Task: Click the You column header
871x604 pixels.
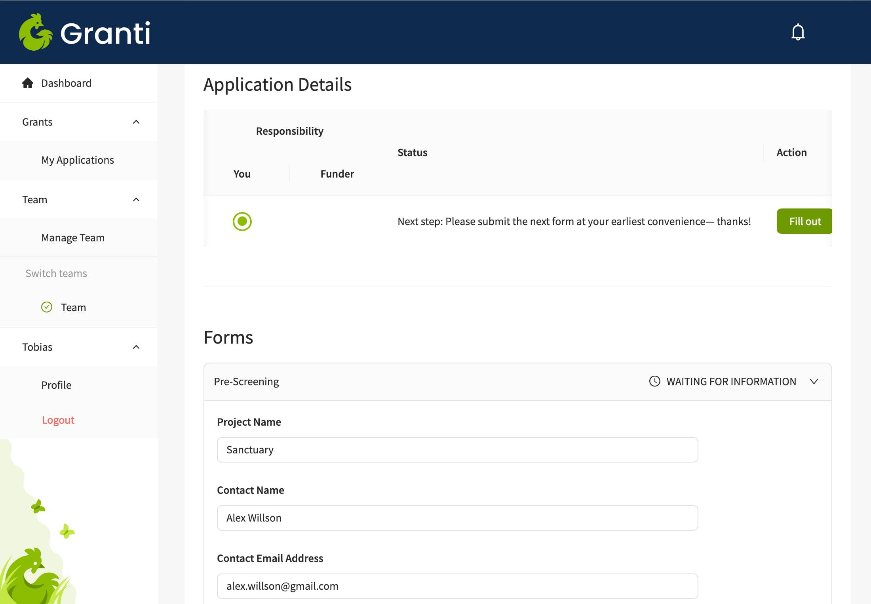Action: (242, 174)
